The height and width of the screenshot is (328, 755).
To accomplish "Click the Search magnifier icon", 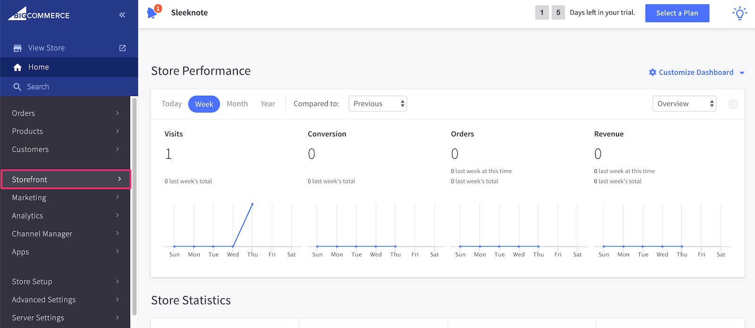I will pyautogui.click(x=17, y=87).
